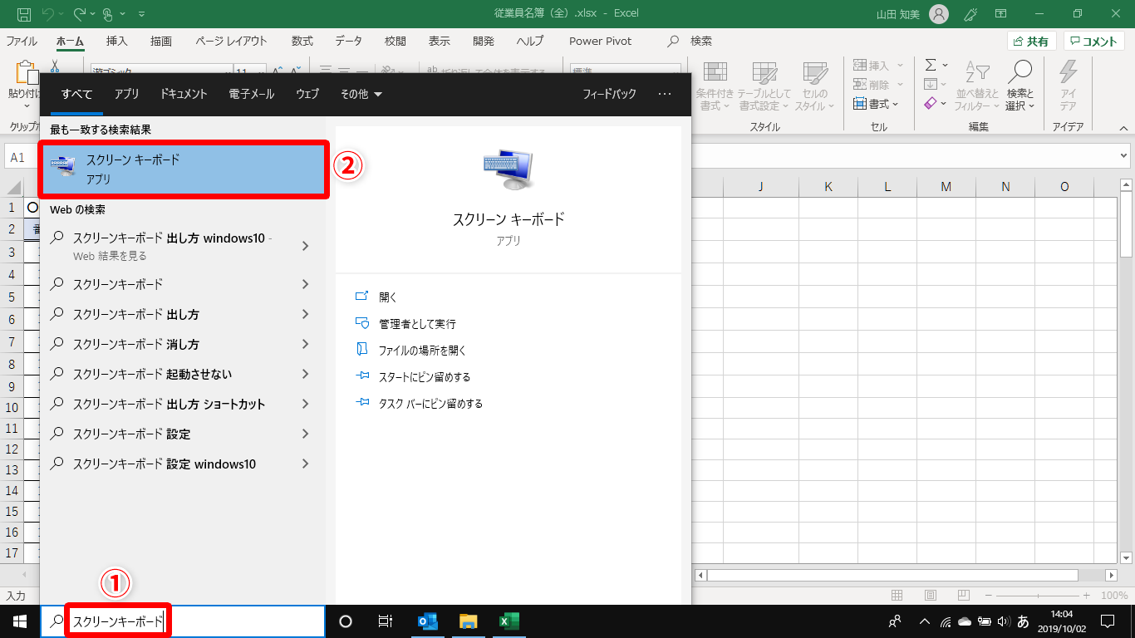Click the Windows search box with 'スクリーンキーボード'
Image resolution: width=1135 pixels, height=638 pixels.
183,621
